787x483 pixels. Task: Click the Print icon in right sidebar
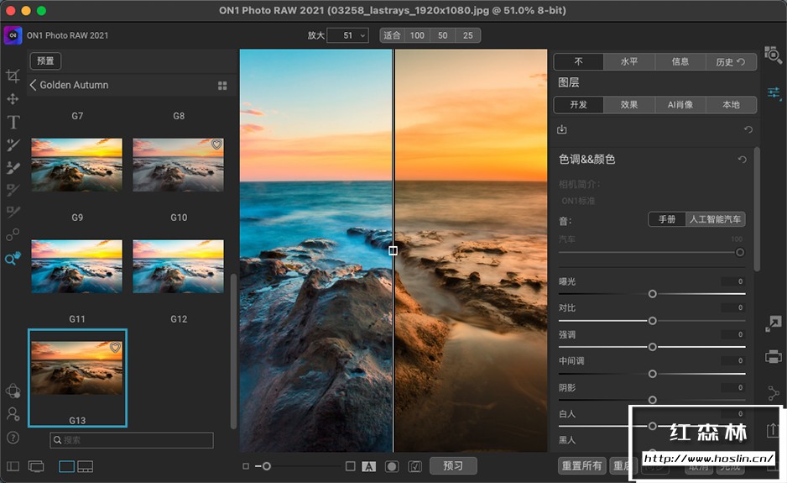click(774, 357)
